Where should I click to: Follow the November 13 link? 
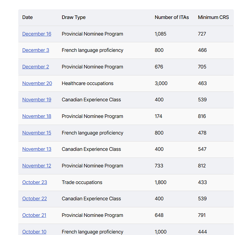pos(36,149)
